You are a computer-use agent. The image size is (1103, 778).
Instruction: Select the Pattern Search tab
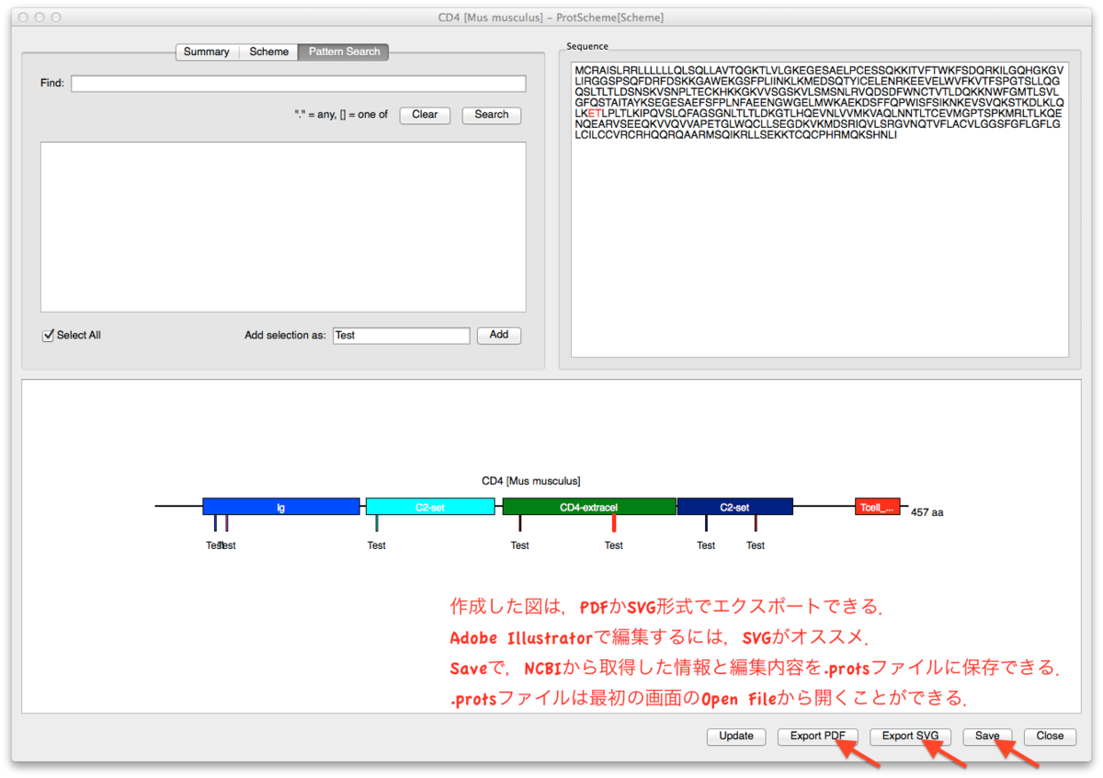[x=344, y=51]
